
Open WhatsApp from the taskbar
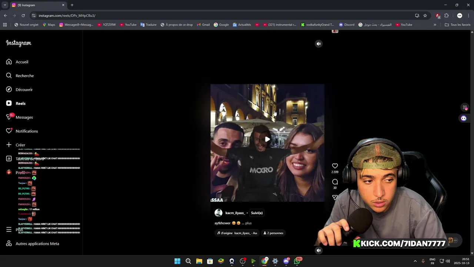[297, 261]
